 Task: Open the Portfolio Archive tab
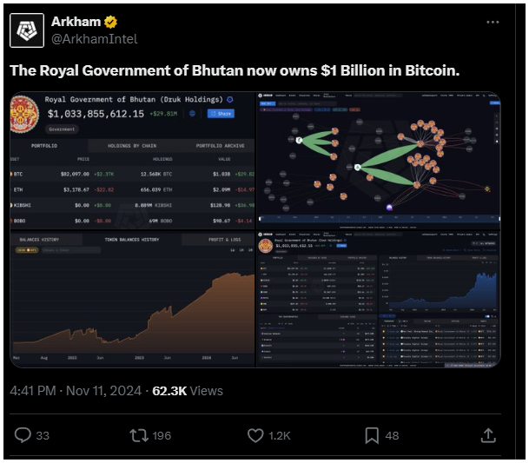[220, 146]
